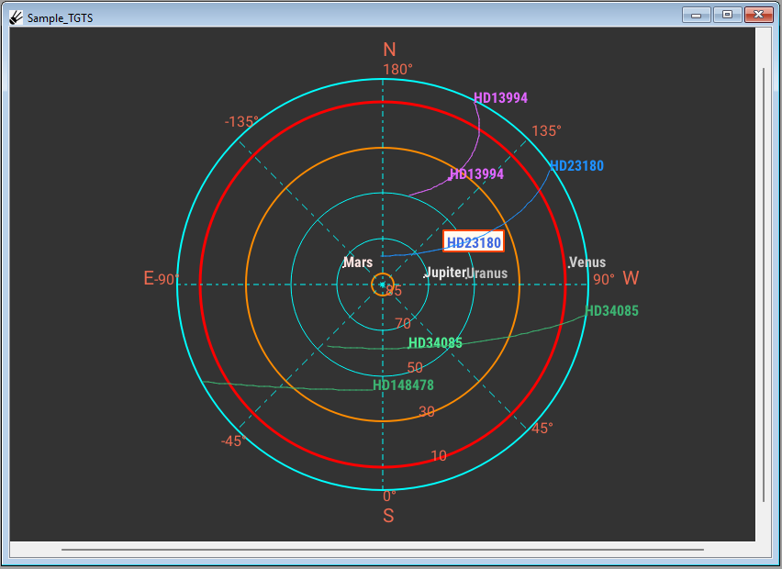Click the S compass label at bottom
782x569 pixels.
point(388,516)
